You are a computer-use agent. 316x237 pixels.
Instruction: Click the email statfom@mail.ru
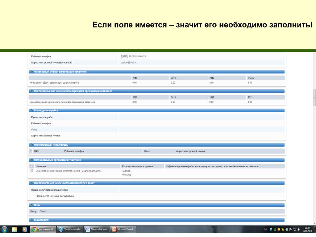click(129, 62)
